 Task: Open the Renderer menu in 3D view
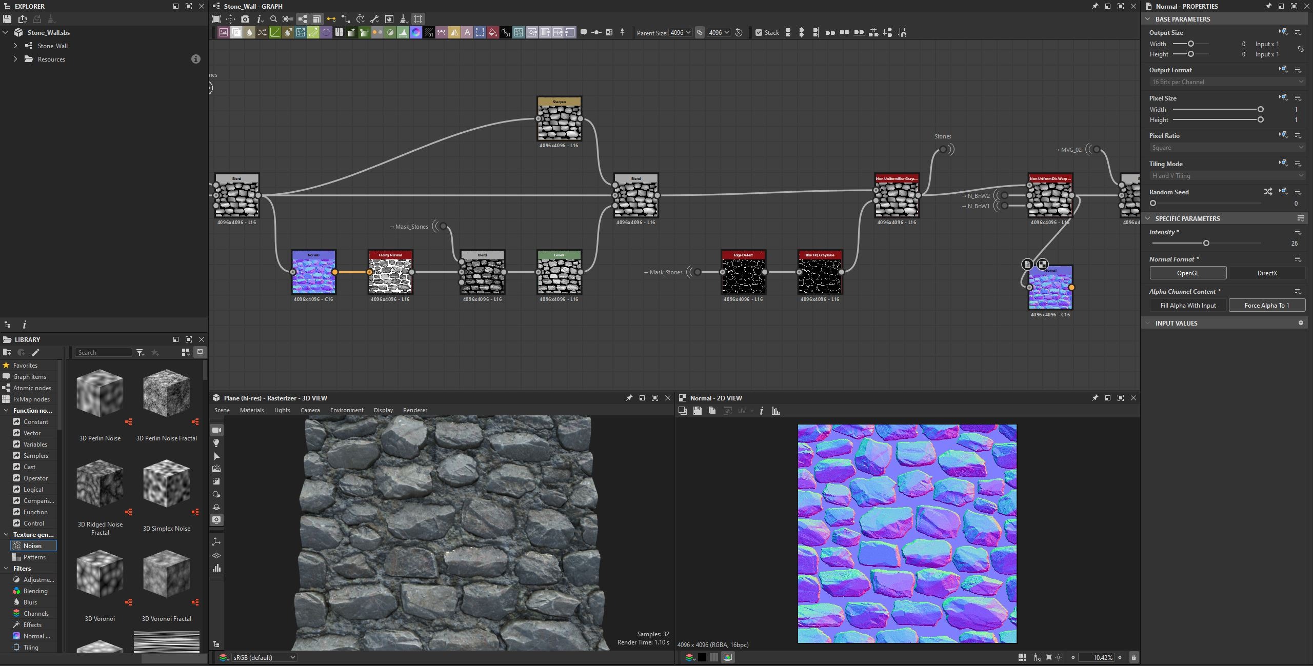point(415,410)
